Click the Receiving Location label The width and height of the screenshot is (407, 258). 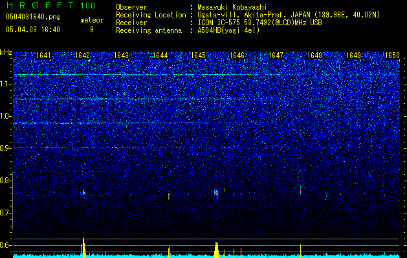[151, 15]
